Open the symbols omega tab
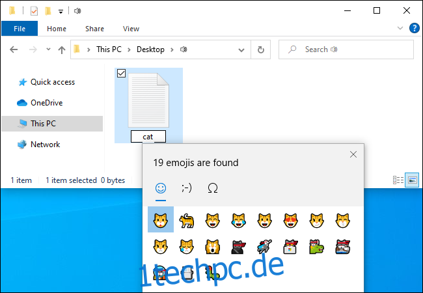This screenshot has width=423, height=293. (213, 188)
